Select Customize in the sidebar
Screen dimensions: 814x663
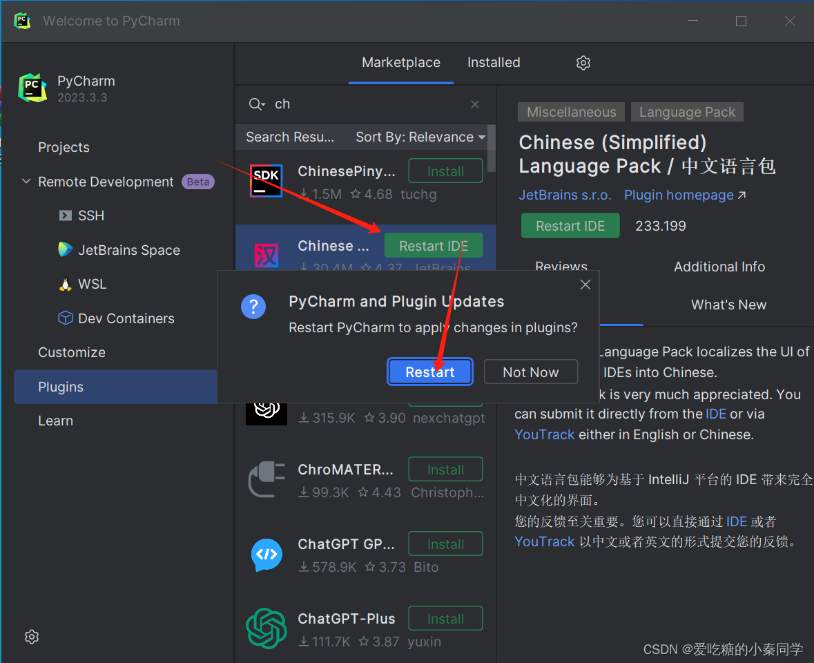point(72,352)
